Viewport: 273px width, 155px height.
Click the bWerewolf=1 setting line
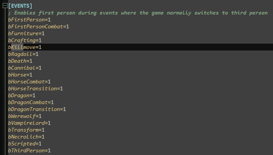25,116
